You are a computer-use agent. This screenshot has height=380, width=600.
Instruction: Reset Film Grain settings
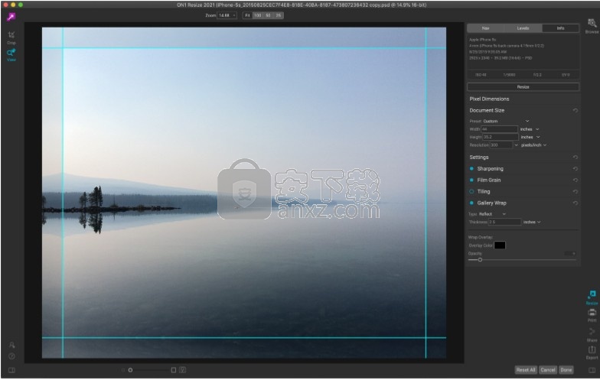[x=576, y=180]
